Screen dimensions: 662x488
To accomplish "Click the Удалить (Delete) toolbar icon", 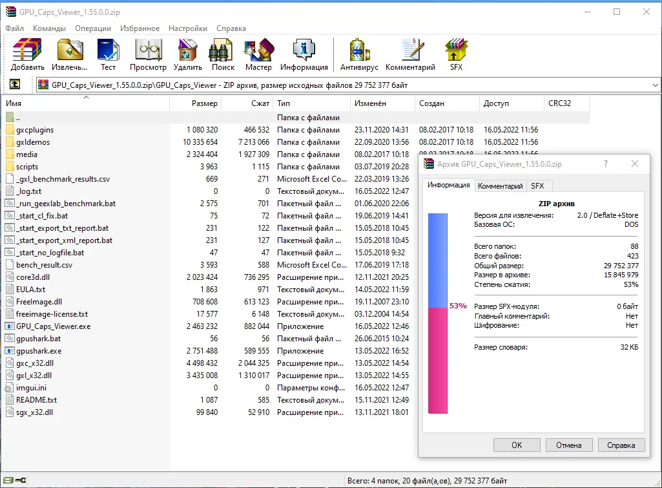I will pyautogui.click(x=187, y=49).
